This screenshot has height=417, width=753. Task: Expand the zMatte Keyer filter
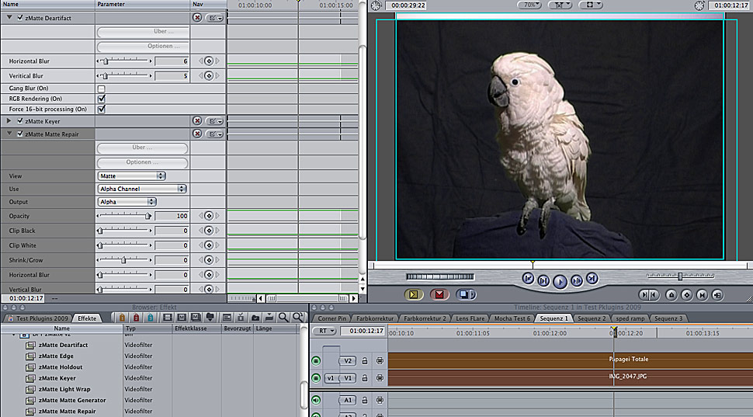(9, 121)
